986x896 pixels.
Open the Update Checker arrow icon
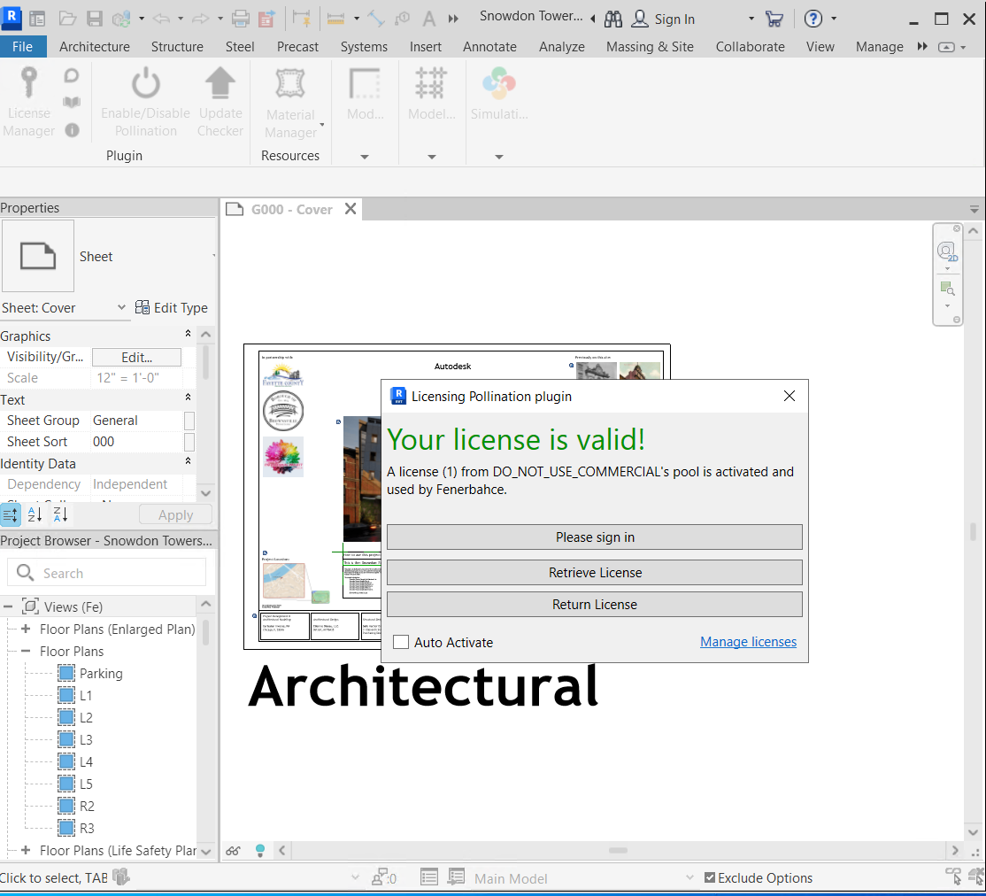[220, 83]
